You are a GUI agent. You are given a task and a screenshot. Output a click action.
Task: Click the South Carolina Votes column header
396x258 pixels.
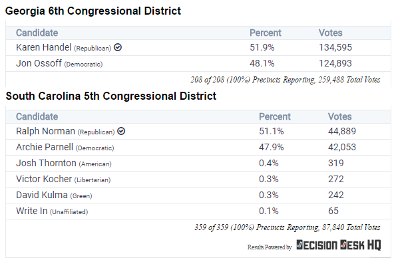click(x=339, y=116)
